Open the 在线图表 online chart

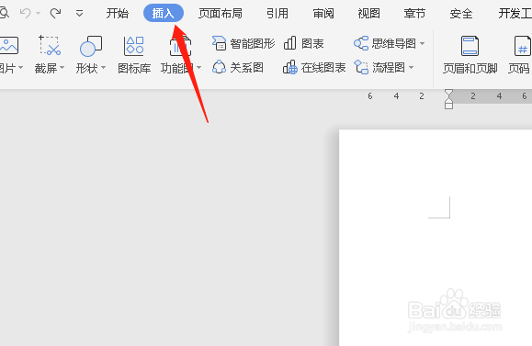click(314, 67)
